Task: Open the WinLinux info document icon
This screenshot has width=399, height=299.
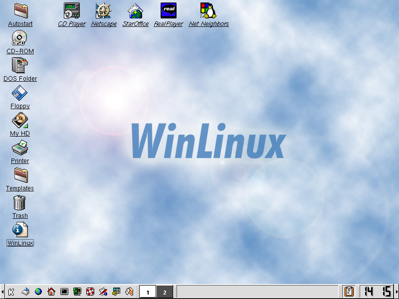Action: point(20,230)
